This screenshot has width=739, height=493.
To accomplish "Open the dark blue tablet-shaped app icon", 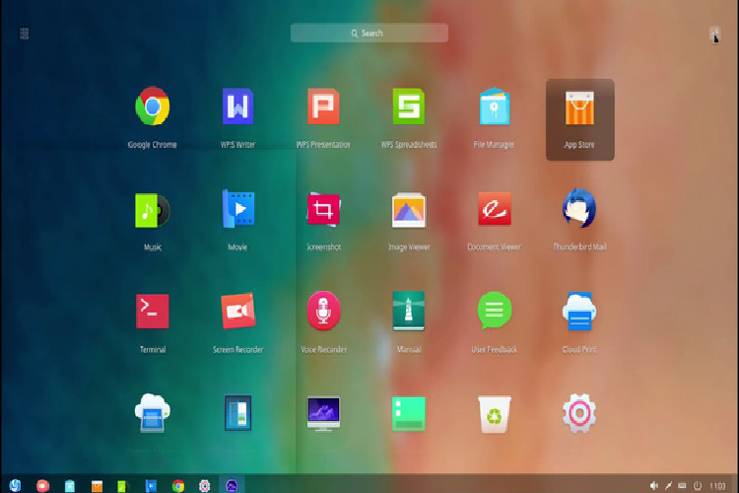I will (238, 413).
